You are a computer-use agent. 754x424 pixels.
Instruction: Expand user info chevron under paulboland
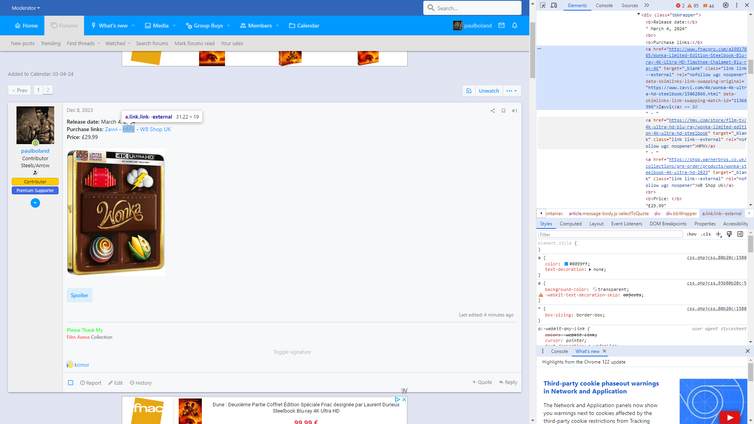(35, 203)
